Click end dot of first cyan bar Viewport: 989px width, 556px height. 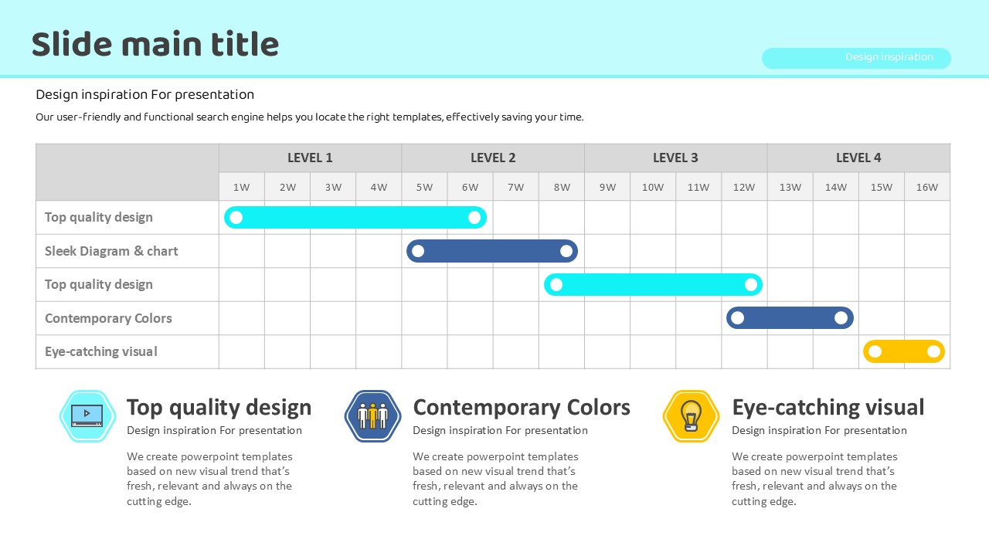(474, 218)
